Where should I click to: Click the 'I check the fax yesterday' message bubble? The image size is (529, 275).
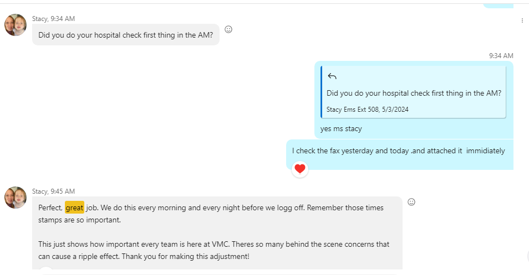[399, 151]
